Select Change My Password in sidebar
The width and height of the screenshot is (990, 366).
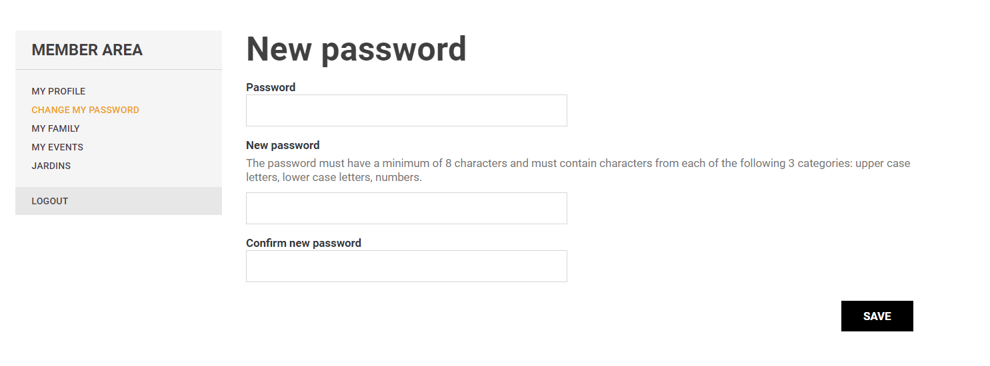click(85, 110)
